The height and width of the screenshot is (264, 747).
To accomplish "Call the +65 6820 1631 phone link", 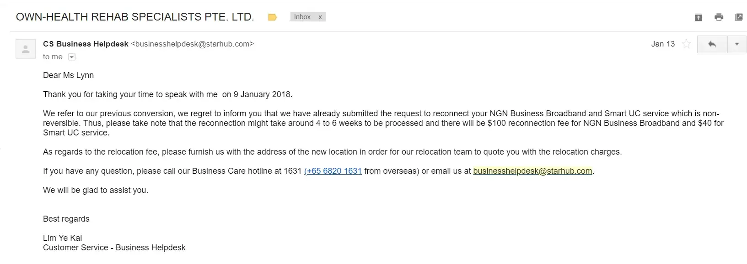I will [333, 171].
